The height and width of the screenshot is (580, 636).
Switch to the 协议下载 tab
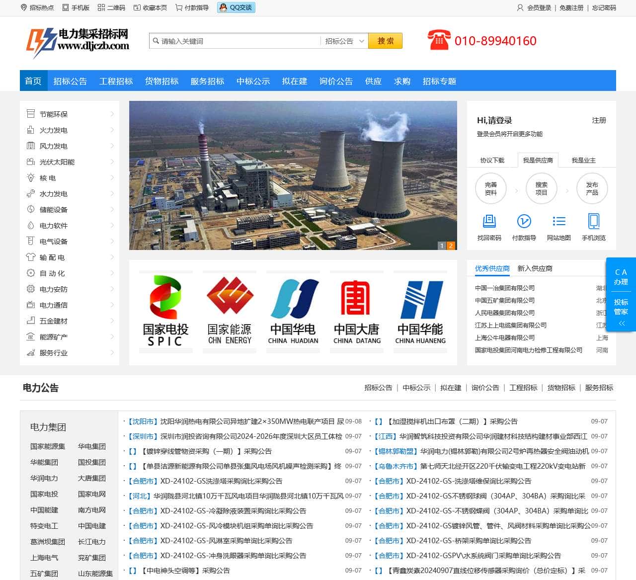coord(492,160)
